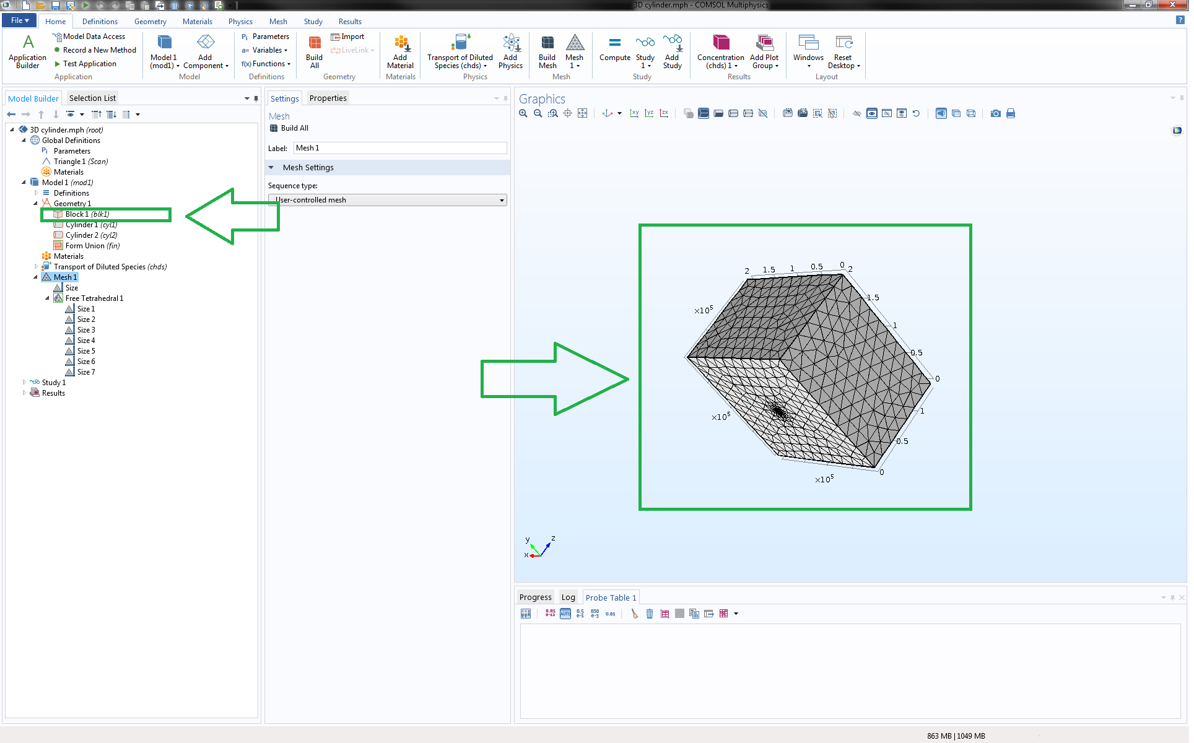The image size is (1194, 743).
Task: Open the Physics ribbon tab
Action: click(241, 22)
